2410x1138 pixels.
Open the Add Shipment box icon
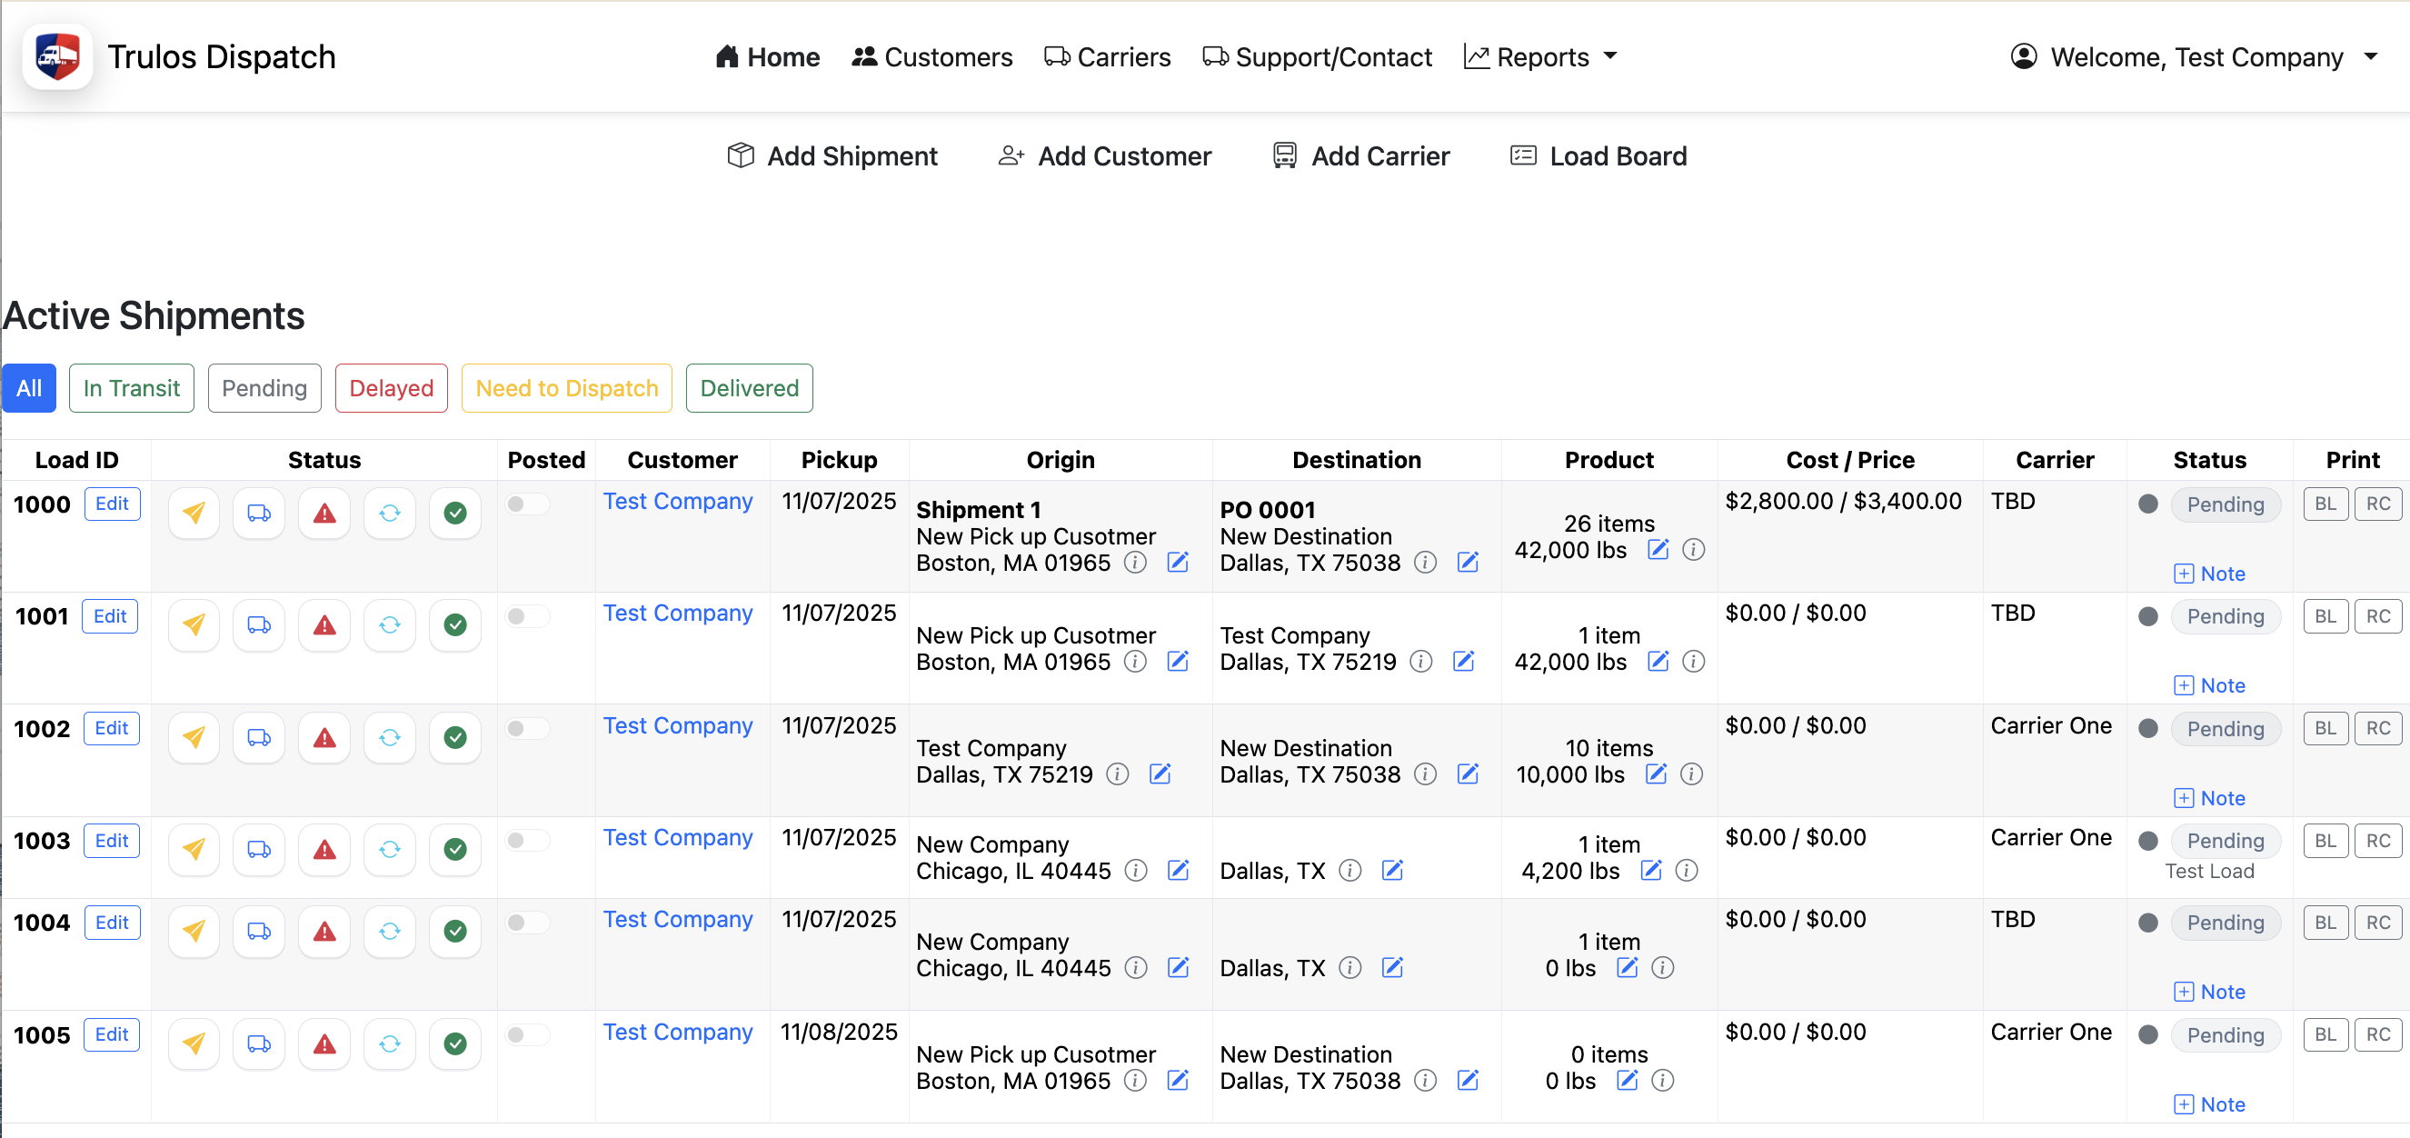[739, 155]
